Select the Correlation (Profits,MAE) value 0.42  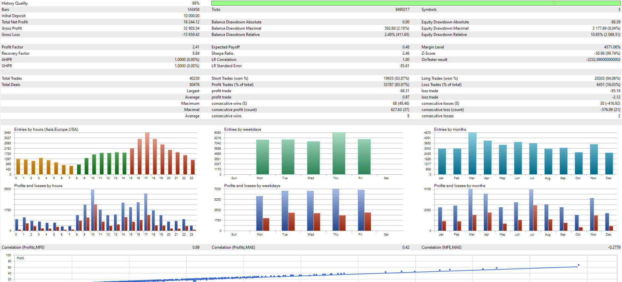[x=406, y=247]
